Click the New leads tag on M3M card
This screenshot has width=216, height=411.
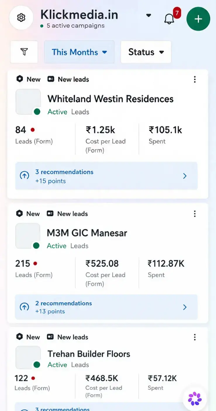click(x=68, y=214)
